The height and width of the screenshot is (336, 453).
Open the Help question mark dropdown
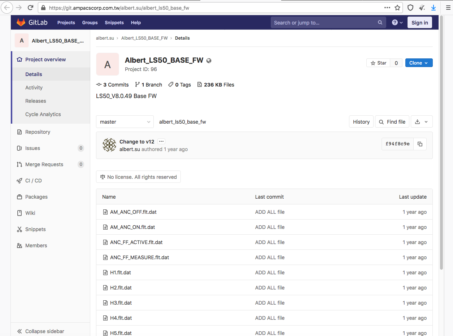[x=397, y=22]
